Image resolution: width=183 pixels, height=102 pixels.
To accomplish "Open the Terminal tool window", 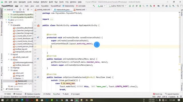I will (17, 94).
